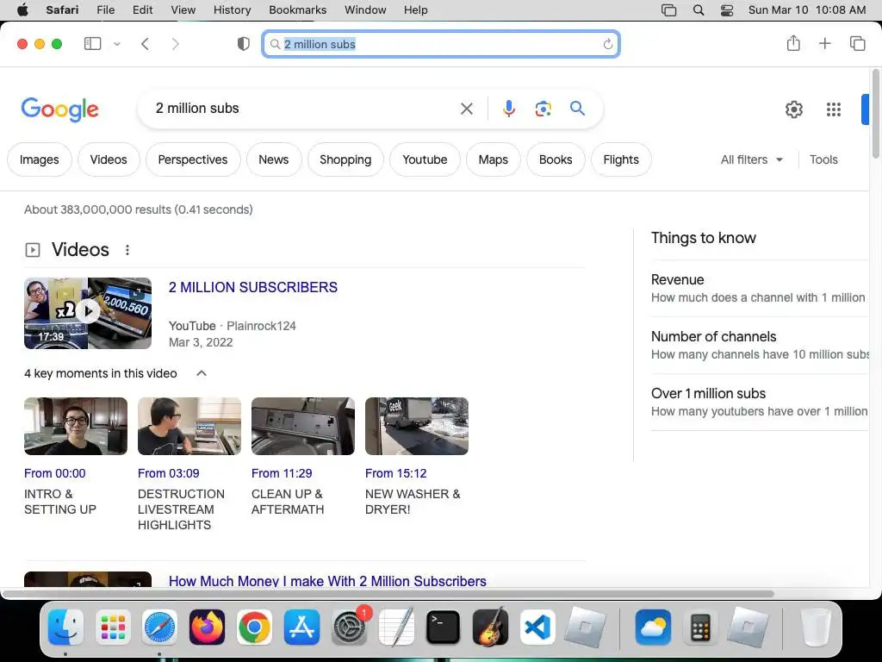The image size is (882, 662).
Task: Jump to From 15:12 key moment
Action: 396,473
